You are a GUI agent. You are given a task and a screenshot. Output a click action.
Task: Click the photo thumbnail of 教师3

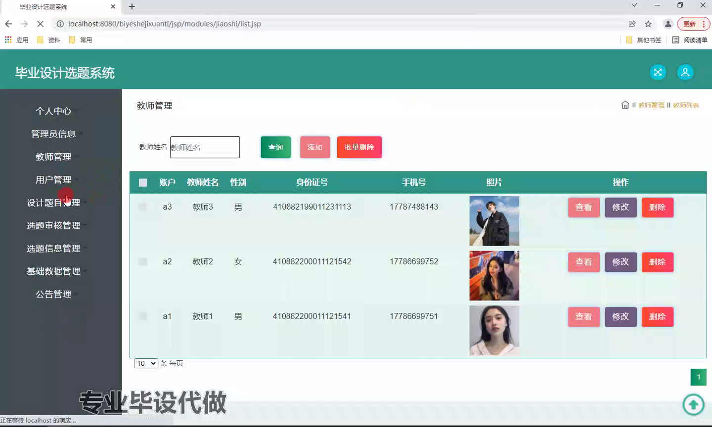coord(494,221)
